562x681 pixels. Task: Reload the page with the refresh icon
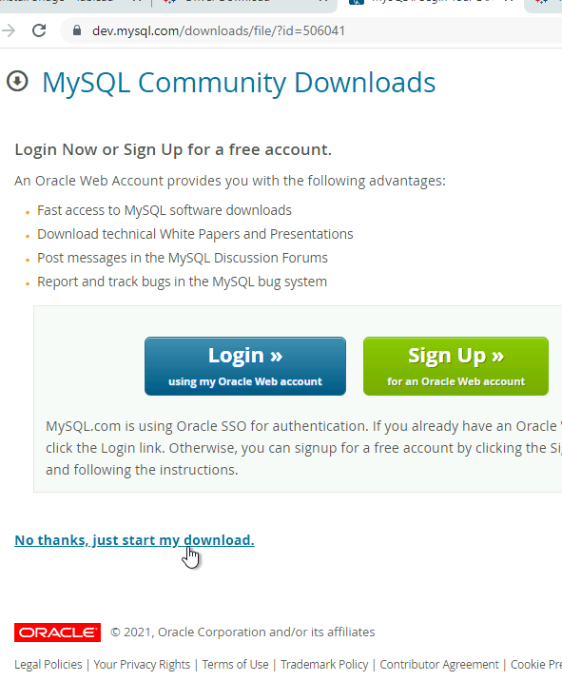click(39, 30)
